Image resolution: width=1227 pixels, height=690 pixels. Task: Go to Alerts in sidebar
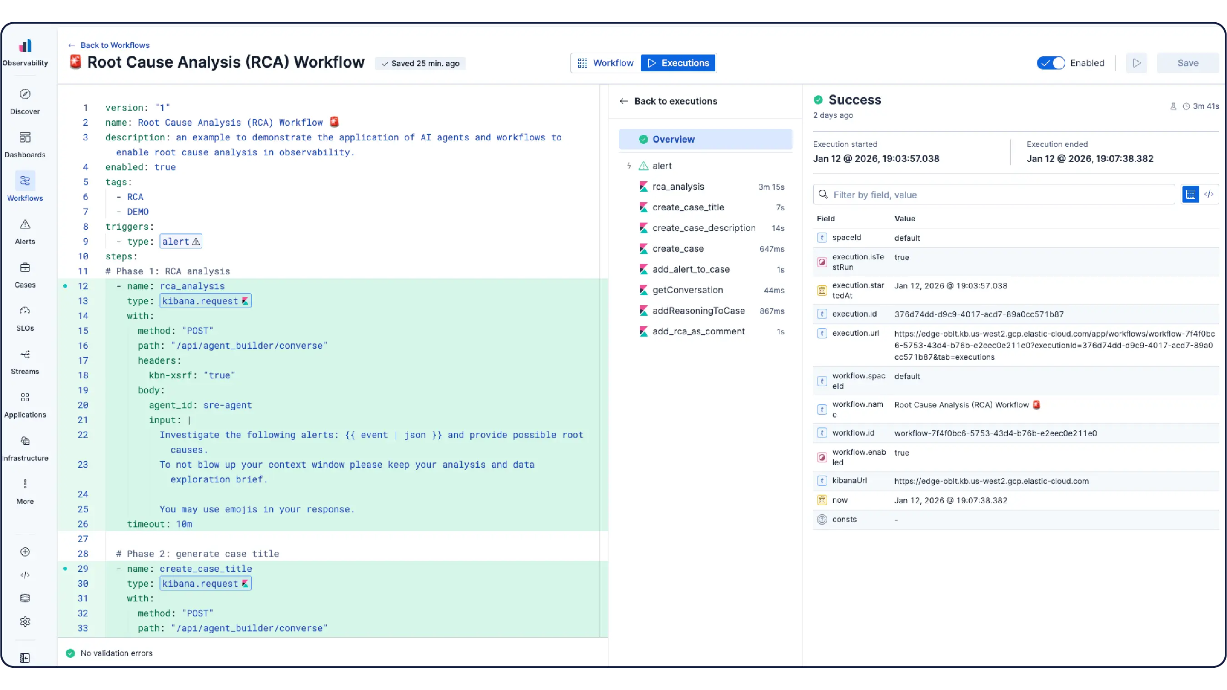point(25,224)
